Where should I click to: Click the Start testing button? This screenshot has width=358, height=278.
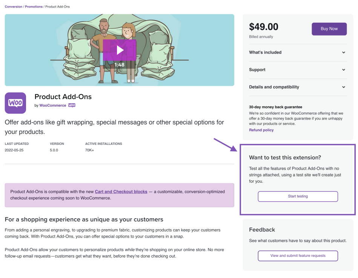[298, 197]
